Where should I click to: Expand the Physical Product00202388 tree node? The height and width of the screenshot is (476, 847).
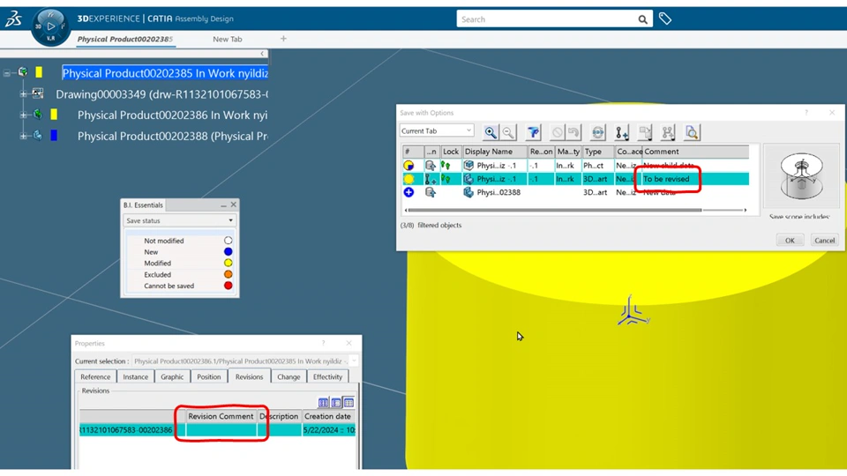click(23, 136)
